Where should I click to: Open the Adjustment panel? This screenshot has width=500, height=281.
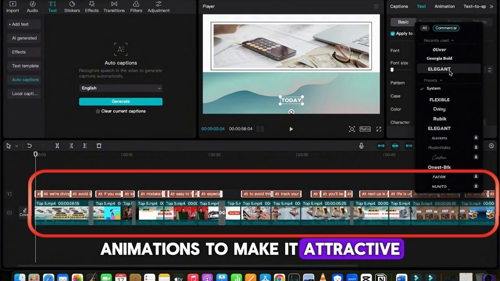(158, 7)
